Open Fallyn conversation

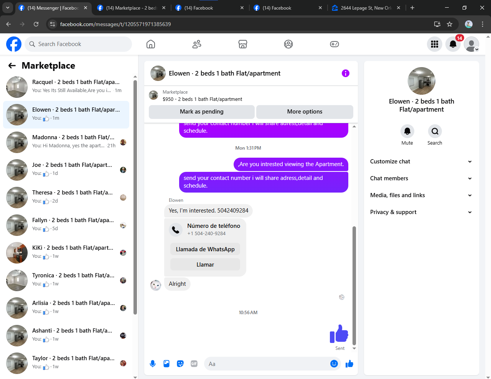pos(66,225)
